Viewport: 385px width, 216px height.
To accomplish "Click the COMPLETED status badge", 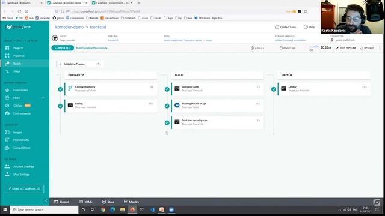I will pyautogui.click(x=63, y=48).
